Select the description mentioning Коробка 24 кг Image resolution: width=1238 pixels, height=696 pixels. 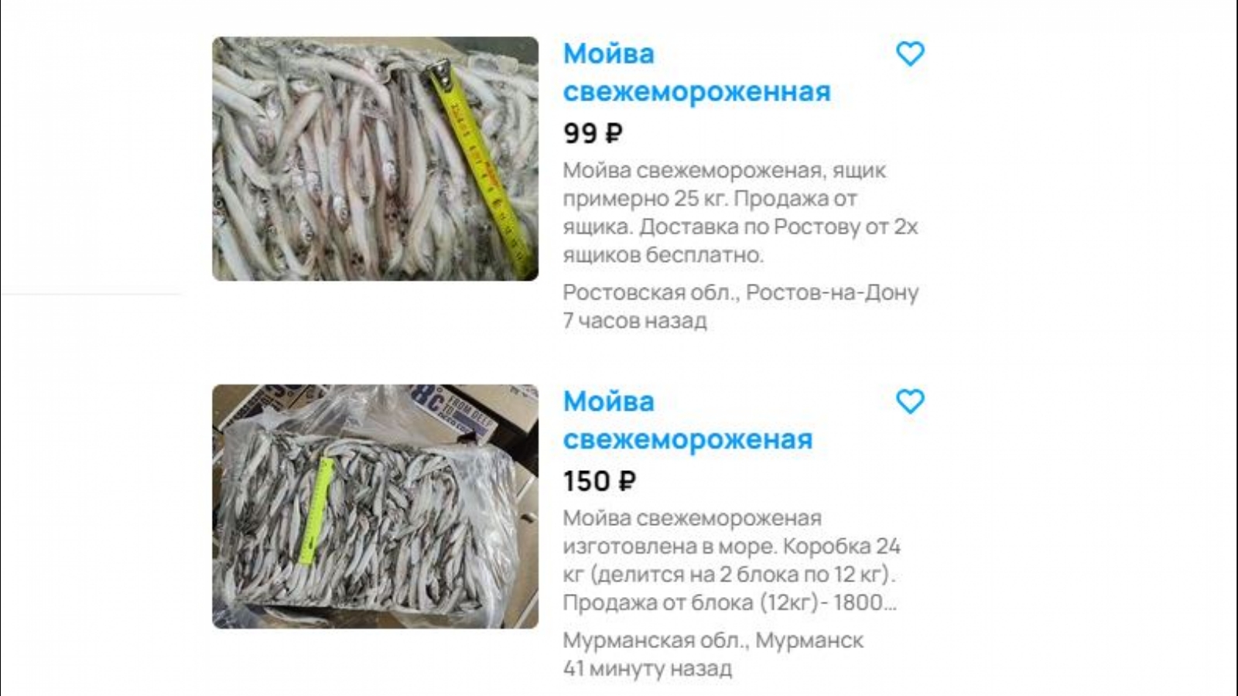732,561
